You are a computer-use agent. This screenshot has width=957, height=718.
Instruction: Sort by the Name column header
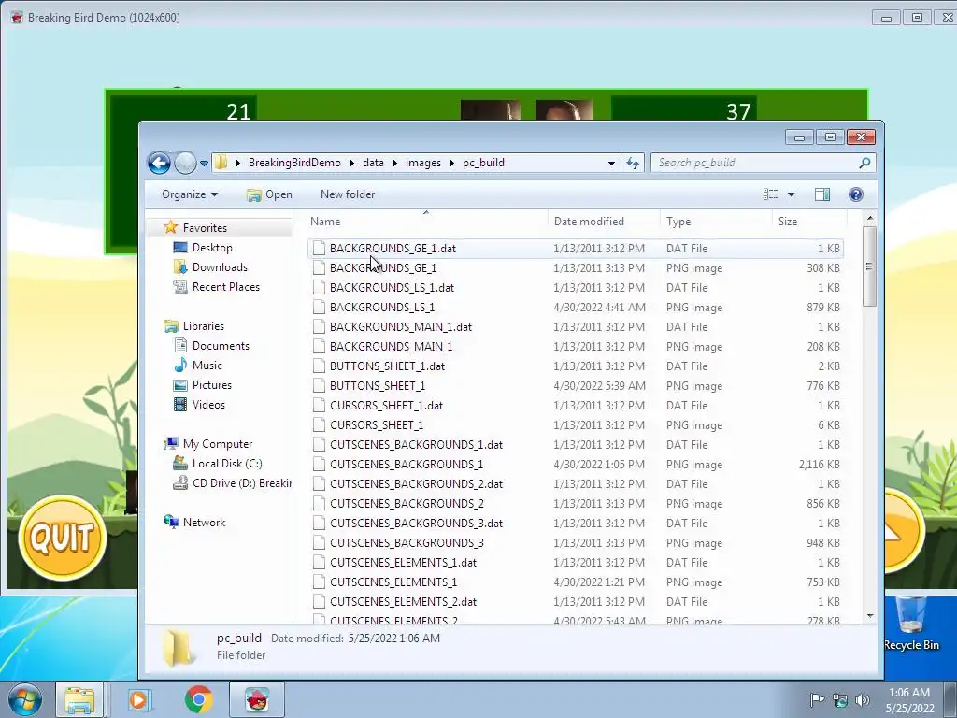pyautogui.click(x=426, y=222)
